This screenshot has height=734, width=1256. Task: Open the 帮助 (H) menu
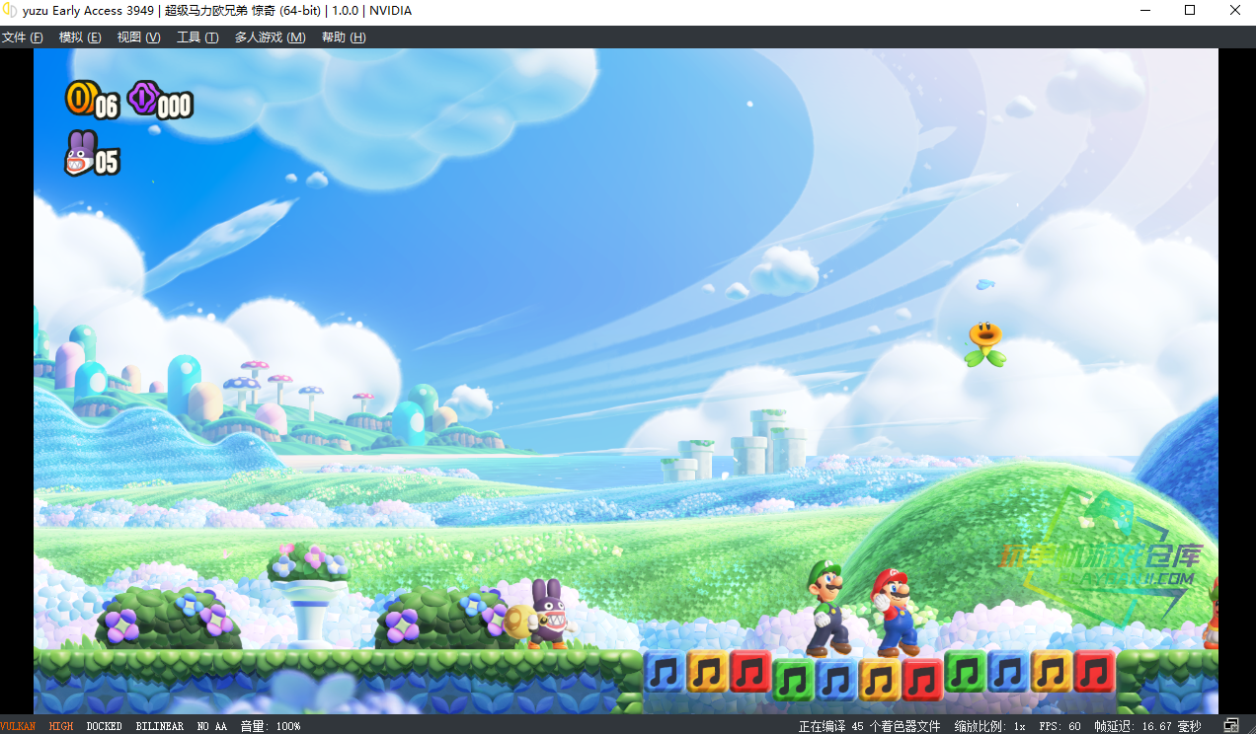(x=343, y=37)
